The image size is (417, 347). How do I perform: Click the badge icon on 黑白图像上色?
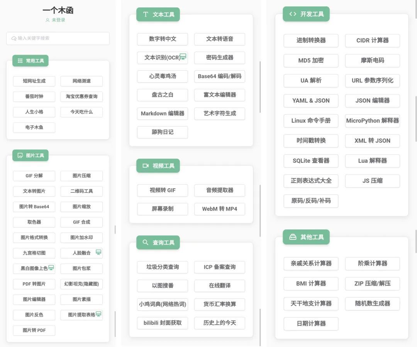click(51, 268)
